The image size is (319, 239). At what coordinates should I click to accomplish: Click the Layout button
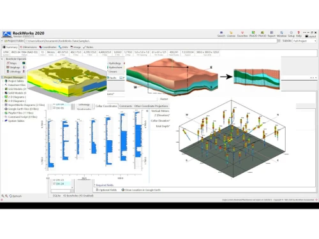pyautogui.click(x=311, y=36)
